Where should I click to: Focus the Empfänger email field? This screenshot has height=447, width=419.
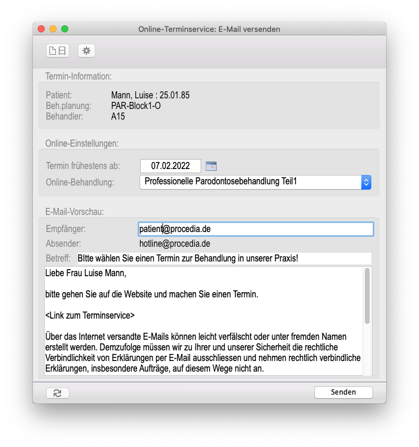255,229
